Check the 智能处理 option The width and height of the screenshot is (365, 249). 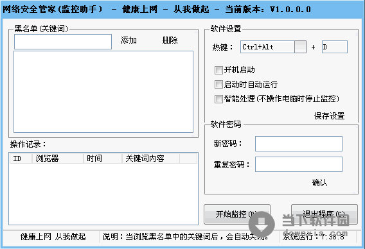pos(218,99)
